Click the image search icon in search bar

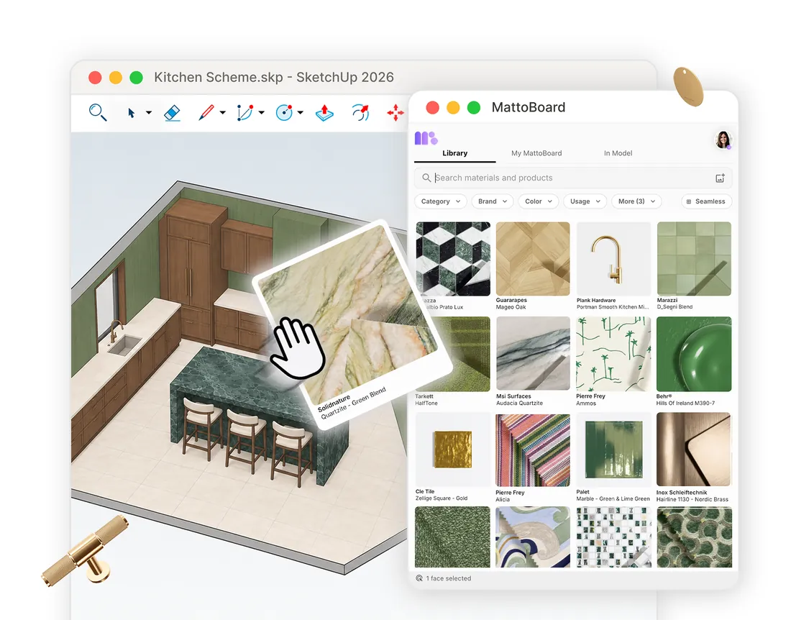pyautogui.click(x=720, y=178)
